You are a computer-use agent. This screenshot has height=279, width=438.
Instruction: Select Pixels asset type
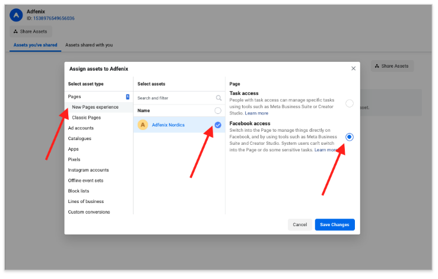(x=99, y=160)
